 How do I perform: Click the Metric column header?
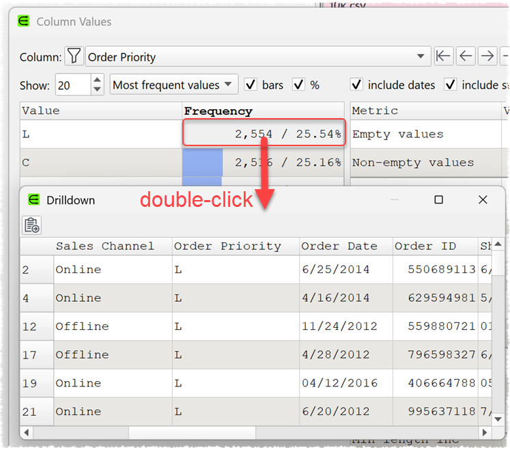[x=425, y=111]
